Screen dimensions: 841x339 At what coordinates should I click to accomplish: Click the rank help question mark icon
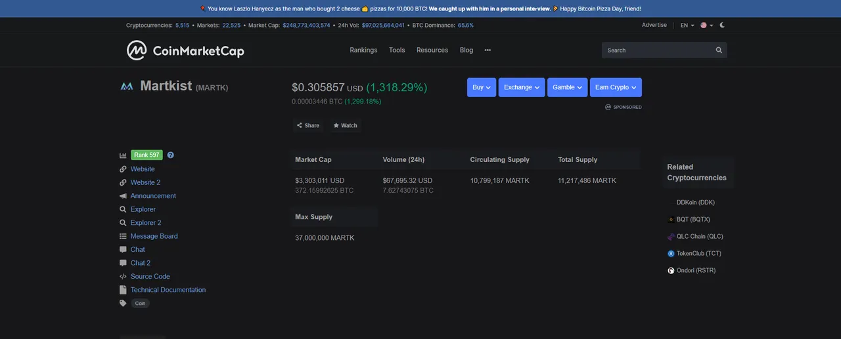click(x=171, y=155)
